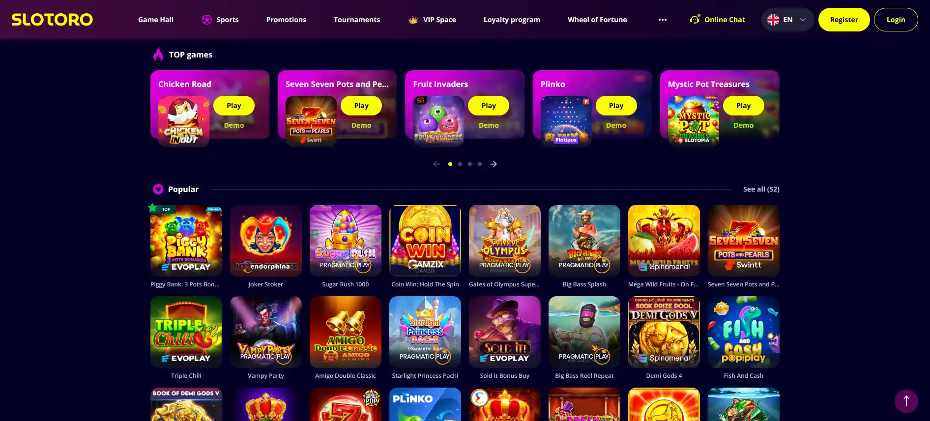Play the Chicken Road game

point(234,106)
